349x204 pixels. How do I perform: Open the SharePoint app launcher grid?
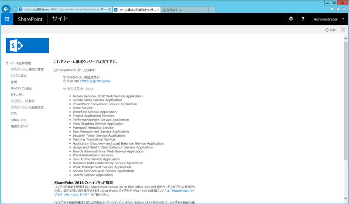click(x=7, y=19)
